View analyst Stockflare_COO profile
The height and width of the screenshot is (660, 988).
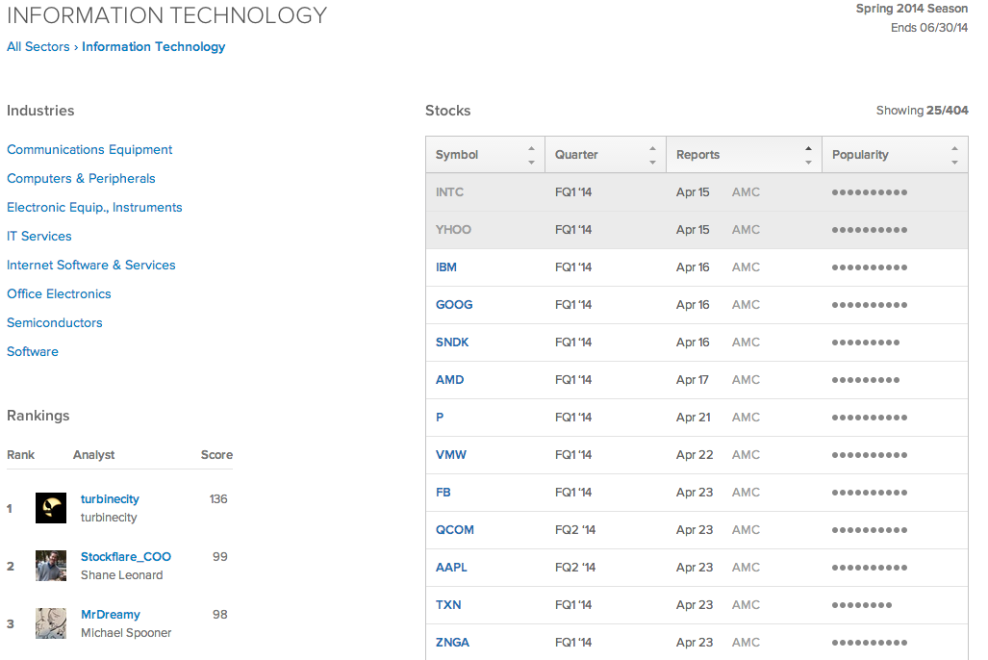[126, 557]
